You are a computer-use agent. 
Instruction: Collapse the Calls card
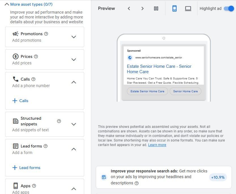[74, 82]
